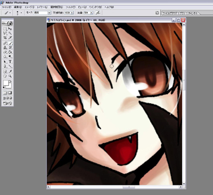This screenshot has width=213, height=195.
Task: Select the Type tool
Action: (x=10, y=62)
